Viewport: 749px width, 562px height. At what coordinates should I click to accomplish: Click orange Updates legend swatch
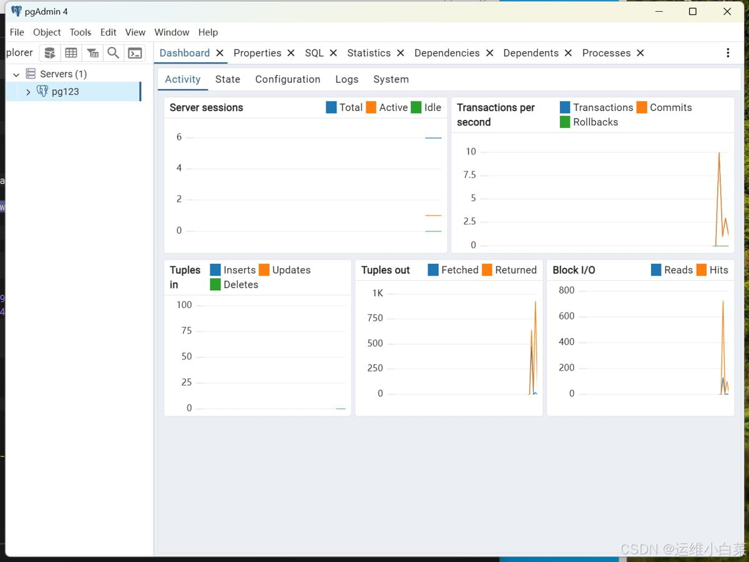pyautogui.click(x=264, y=269)
